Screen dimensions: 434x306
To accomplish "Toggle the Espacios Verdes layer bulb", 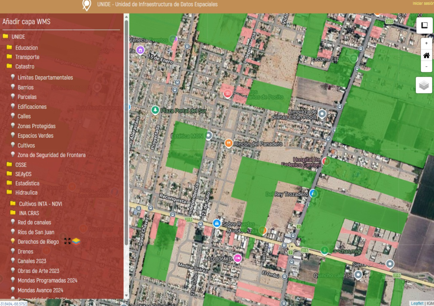I will point(13,135).
